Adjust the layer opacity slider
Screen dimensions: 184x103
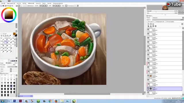(x=168, y=20)
